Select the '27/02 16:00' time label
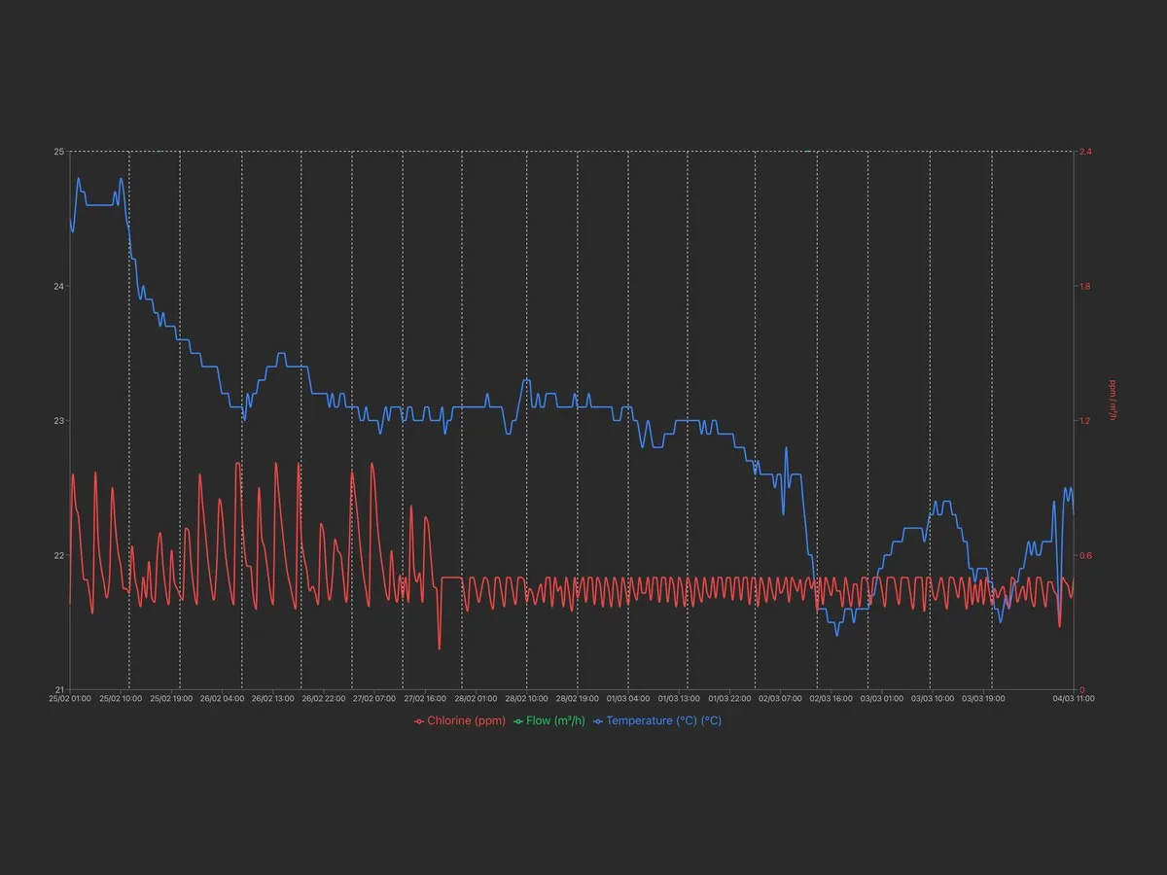The height and width of the screenshot is (875, 1167). point(425,698)
